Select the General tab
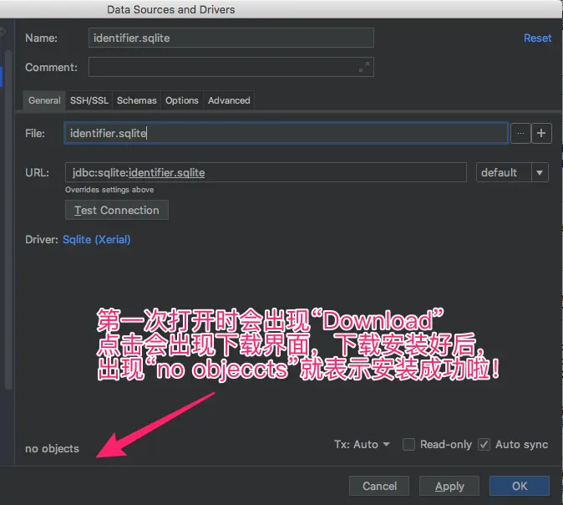 [x=44, y=100]
